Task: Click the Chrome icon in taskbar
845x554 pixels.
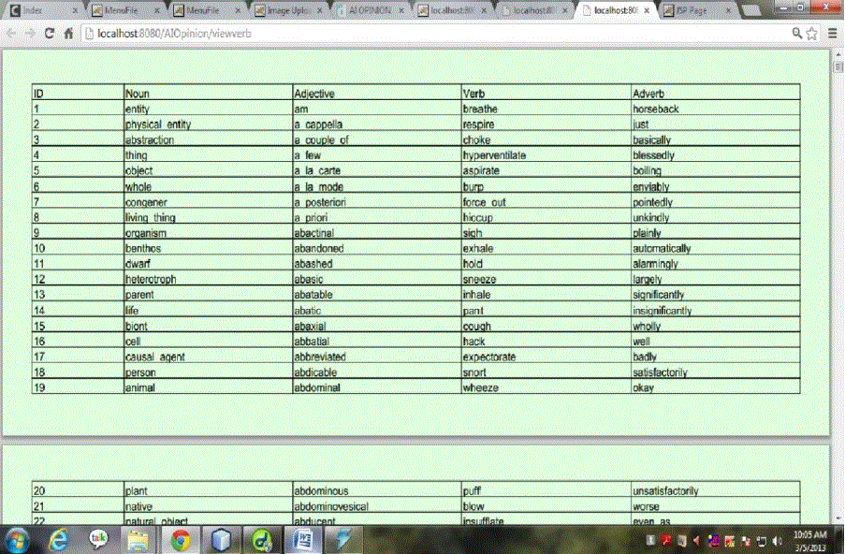Action: pyautogui.click(x=180, y=539)
